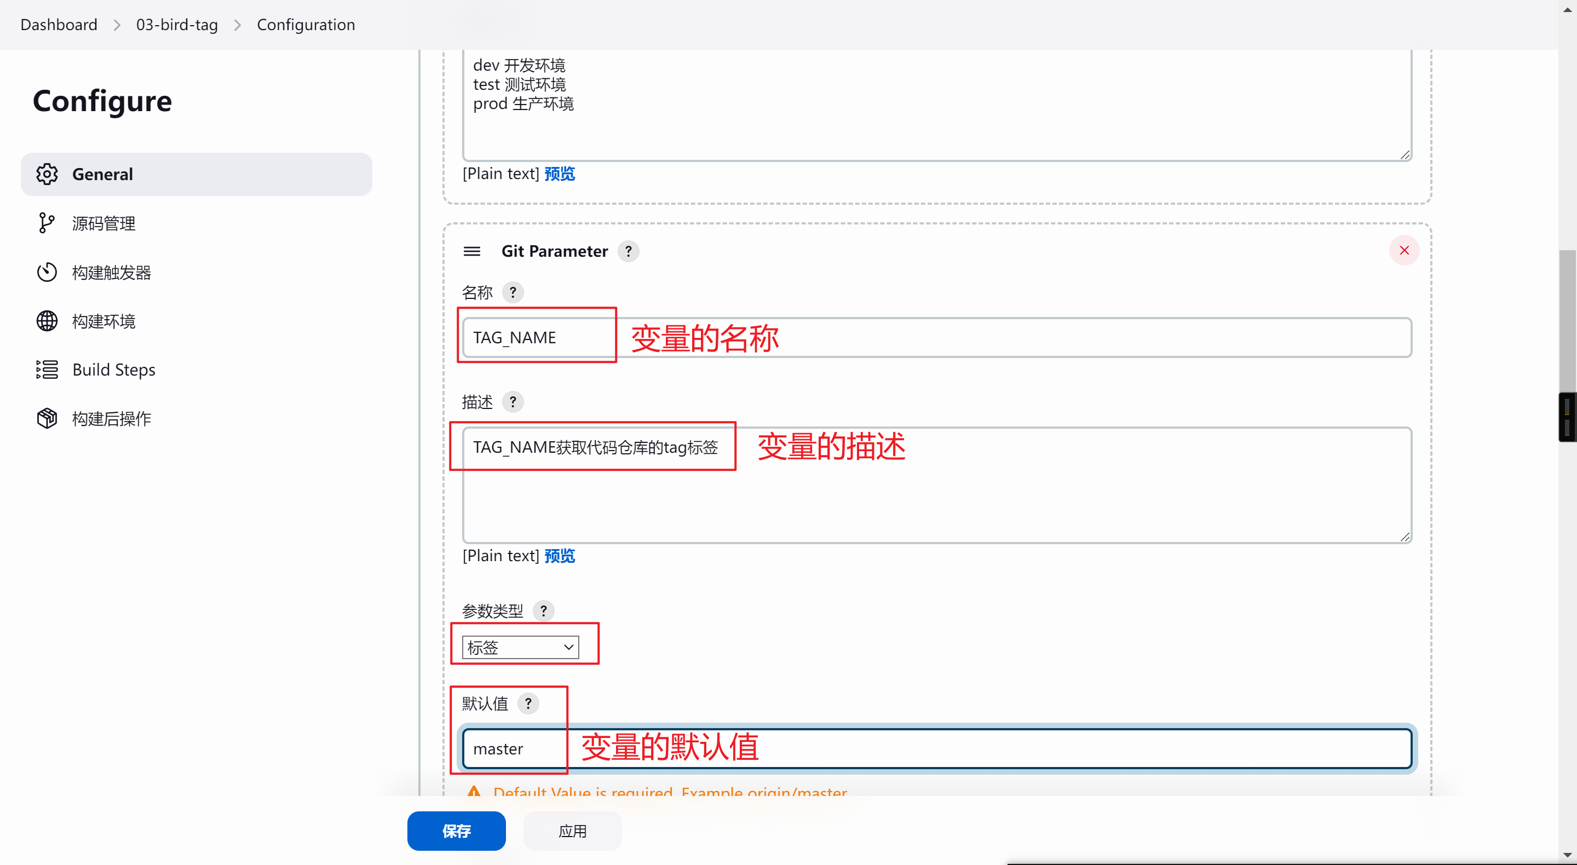Viewport: 1577px width, 865px height.
Task: Open the 03-bird-tag breadcrumb
Action: coord(177,25)
